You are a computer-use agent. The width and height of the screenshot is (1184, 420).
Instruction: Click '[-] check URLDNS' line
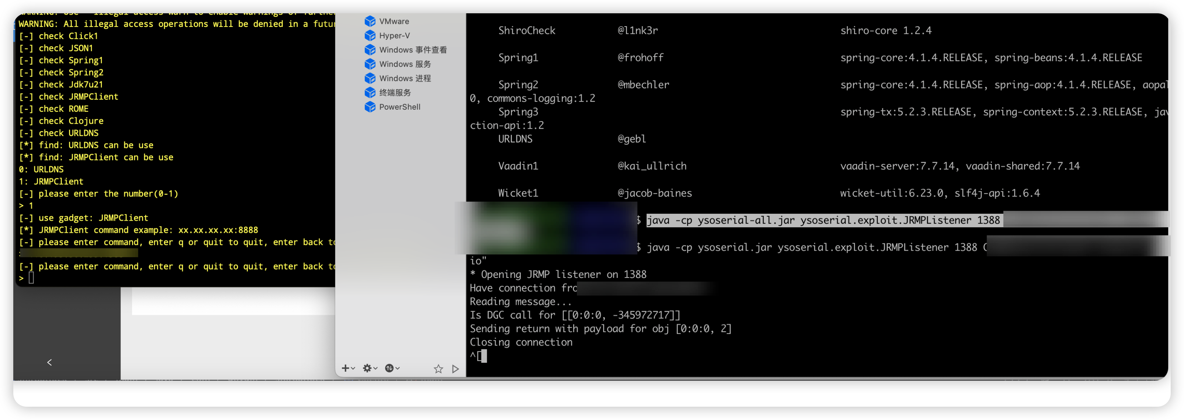tap(58, 133)
